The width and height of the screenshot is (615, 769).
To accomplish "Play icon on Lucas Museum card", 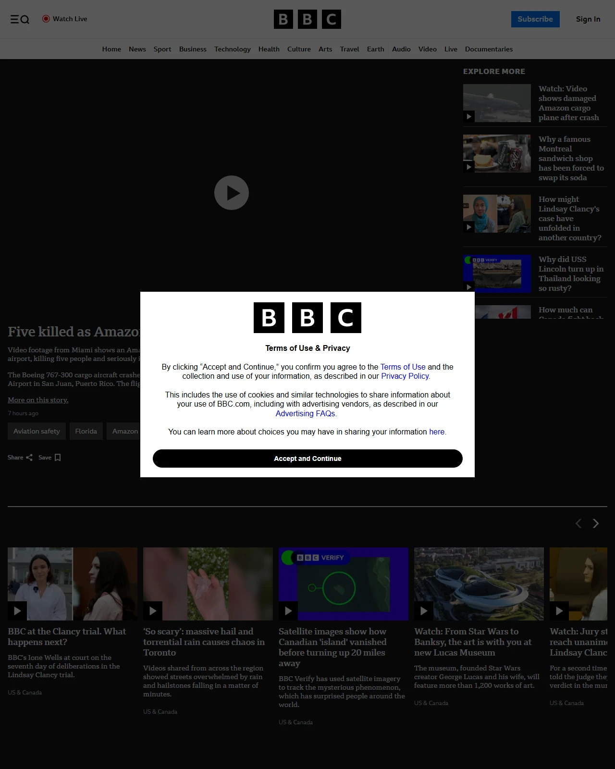I will [424, 611].
